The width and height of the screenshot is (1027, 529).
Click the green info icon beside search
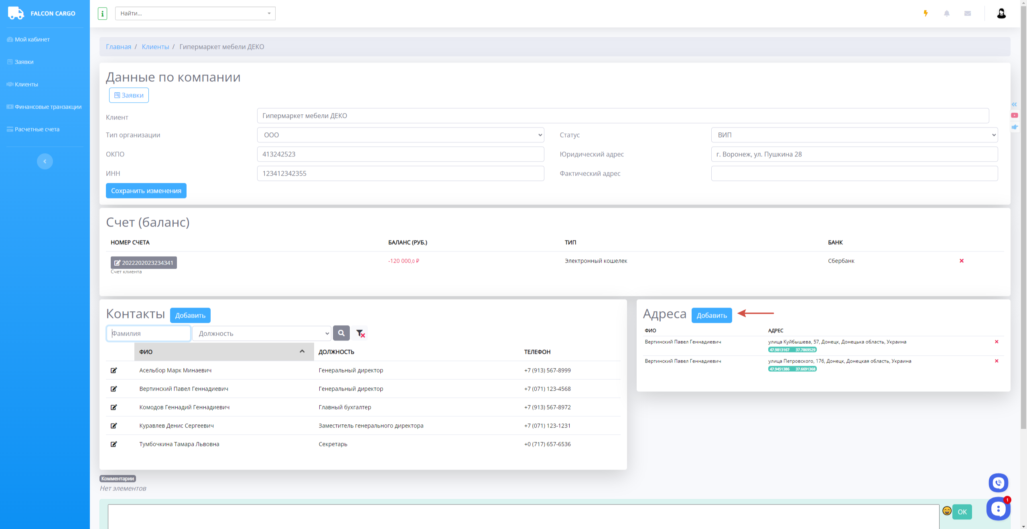[x=102, y=14]
